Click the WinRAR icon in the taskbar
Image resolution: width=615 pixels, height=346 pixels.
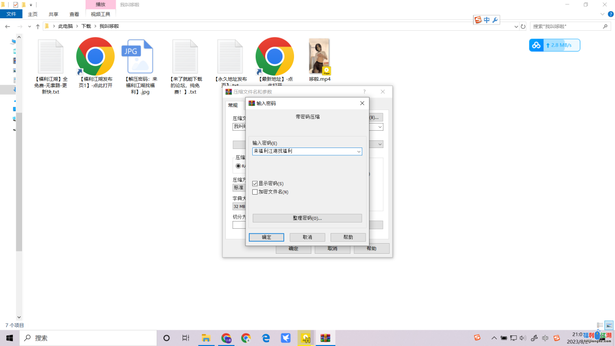(326, 338)
